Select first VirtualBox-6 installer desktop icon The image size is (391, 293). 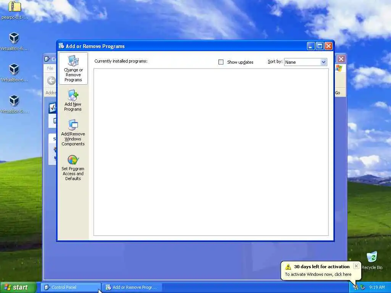pyautogui.click(x=14, y=41)
